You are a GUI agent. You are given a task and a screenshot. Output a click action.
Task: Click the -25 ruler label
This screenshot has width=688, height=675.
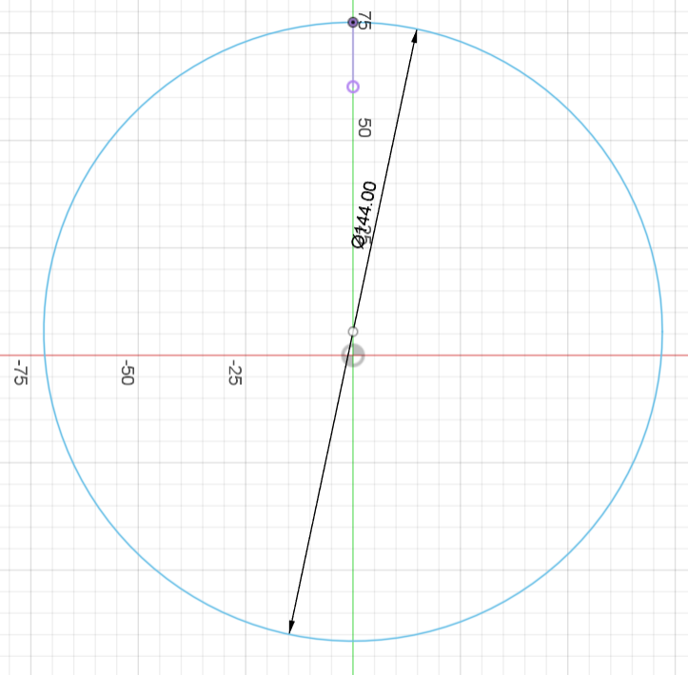click(x=234, y=372)
